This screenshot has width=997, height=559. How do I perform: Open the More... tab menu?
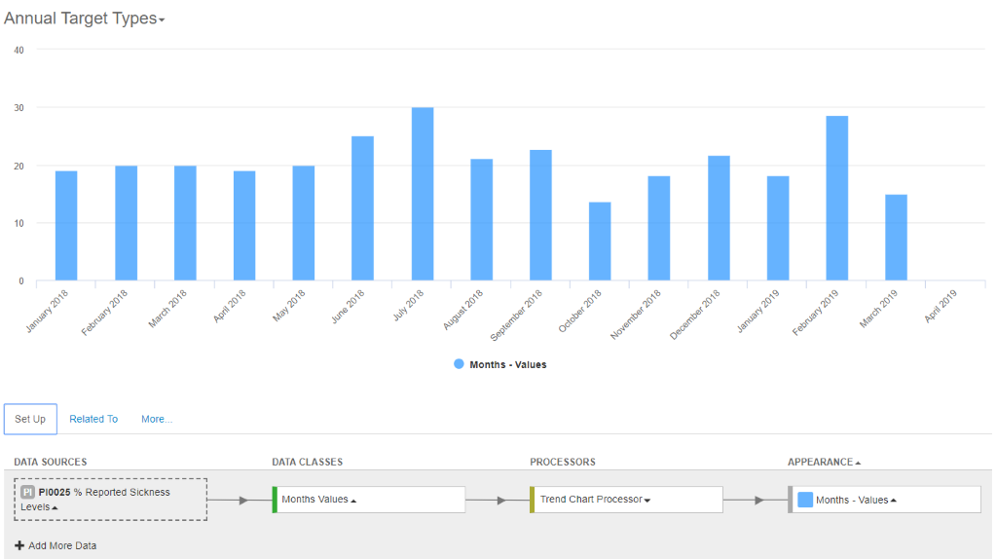coord(157,419)
